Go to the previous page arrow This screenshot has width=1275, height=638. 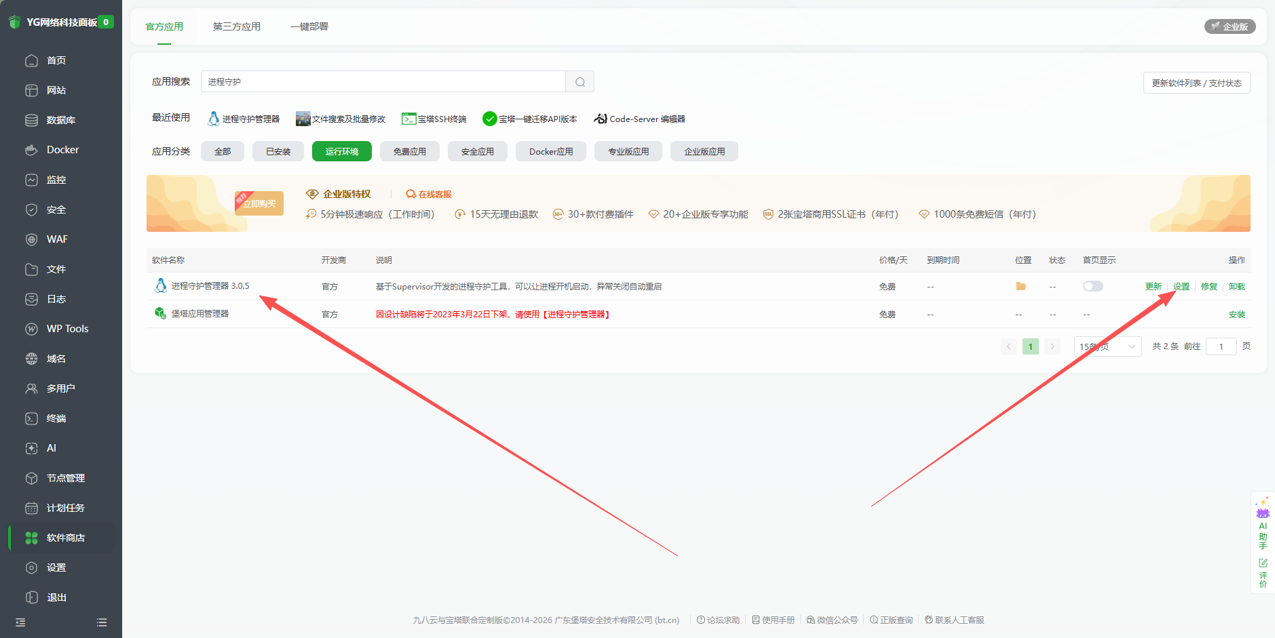tap(1009, 346)
